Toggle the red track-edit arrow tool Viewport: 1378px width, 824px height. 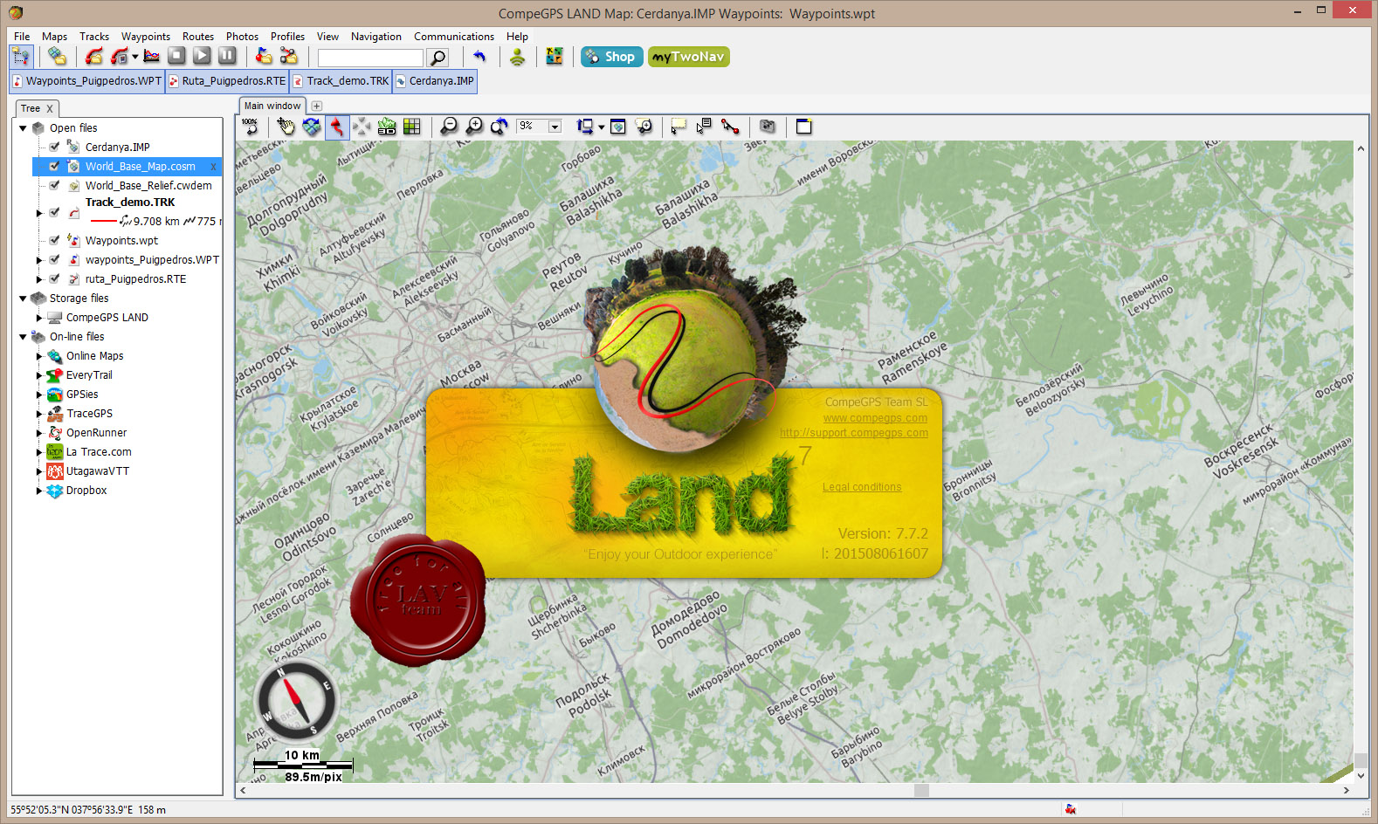[336, 127]
